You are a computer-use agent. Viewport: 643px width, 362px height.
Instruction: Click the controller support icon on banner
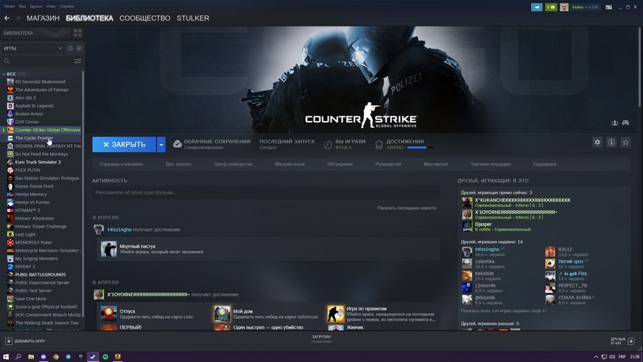click(x=626, y=123)
